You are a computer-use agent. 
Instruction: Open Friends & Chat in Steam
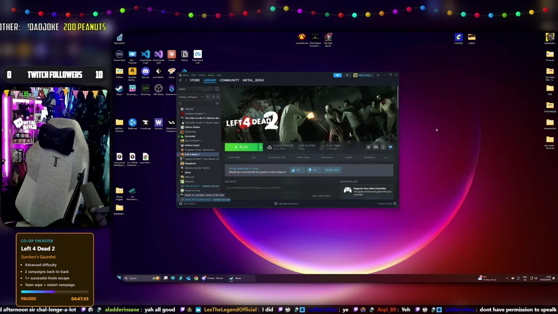click(387, 204)
